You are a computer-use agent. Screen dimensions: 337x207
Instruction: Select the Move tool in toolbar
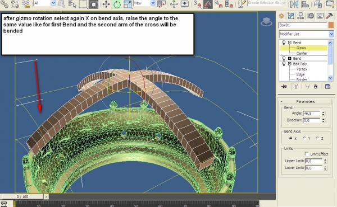tap(106, 4)
